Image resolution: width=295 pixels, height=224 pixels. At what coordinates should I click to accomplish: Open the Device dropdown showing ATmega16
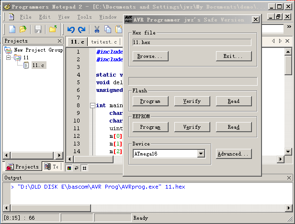point(201,154)
